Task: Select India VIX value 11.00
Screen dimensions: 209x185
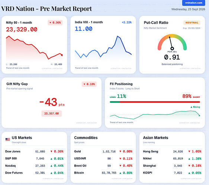Action: pyautogui.click(x=84, y=29)
